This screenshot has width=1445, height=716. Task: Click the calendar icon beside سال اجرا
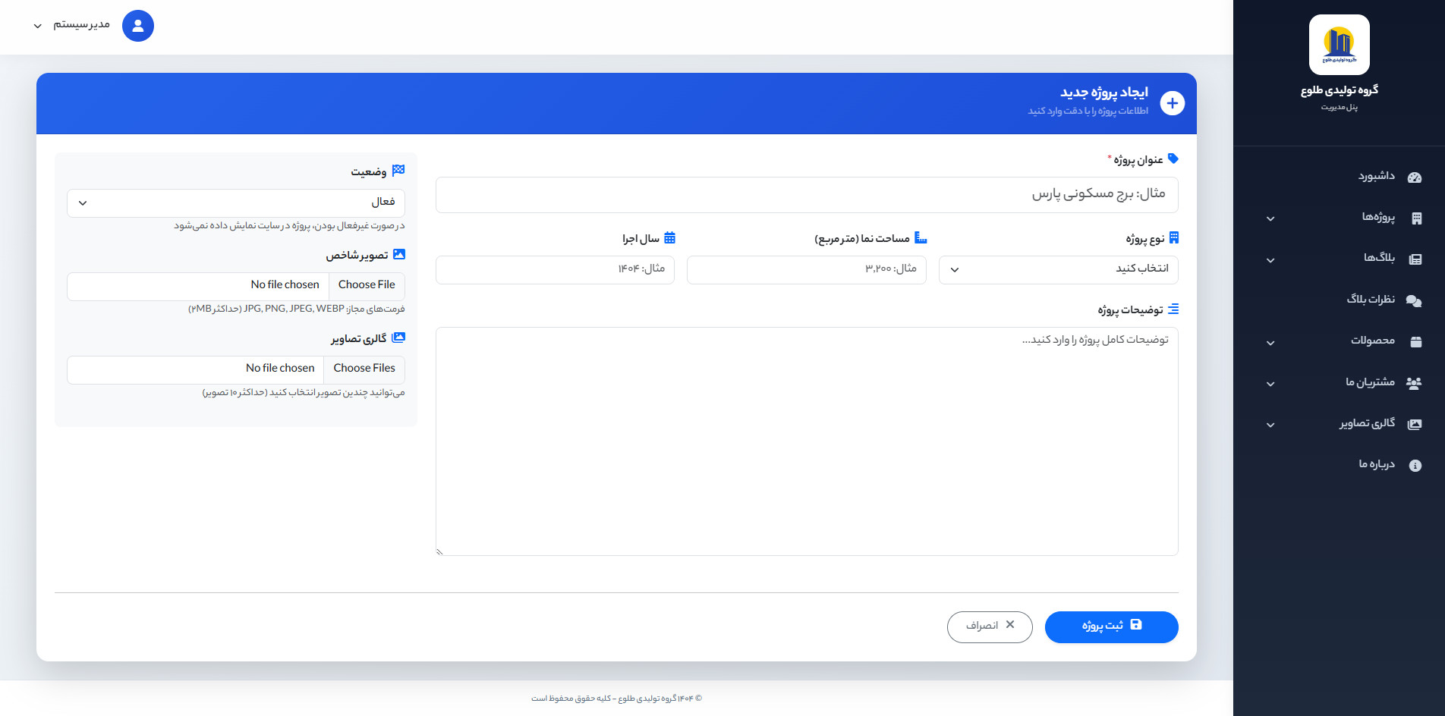click(x=669, y=237)
